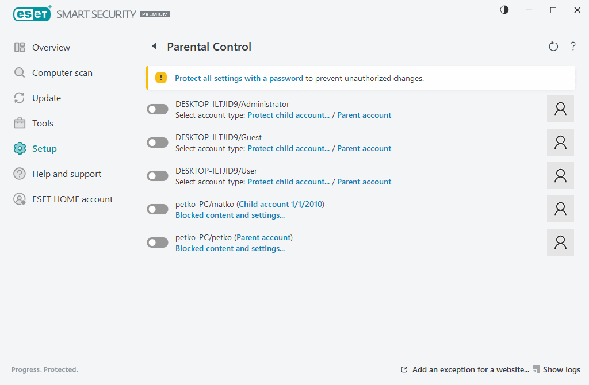The width and height of the screenshot is (589, 385).
Task: Switch to the Tools section
Action: (43, 124)
